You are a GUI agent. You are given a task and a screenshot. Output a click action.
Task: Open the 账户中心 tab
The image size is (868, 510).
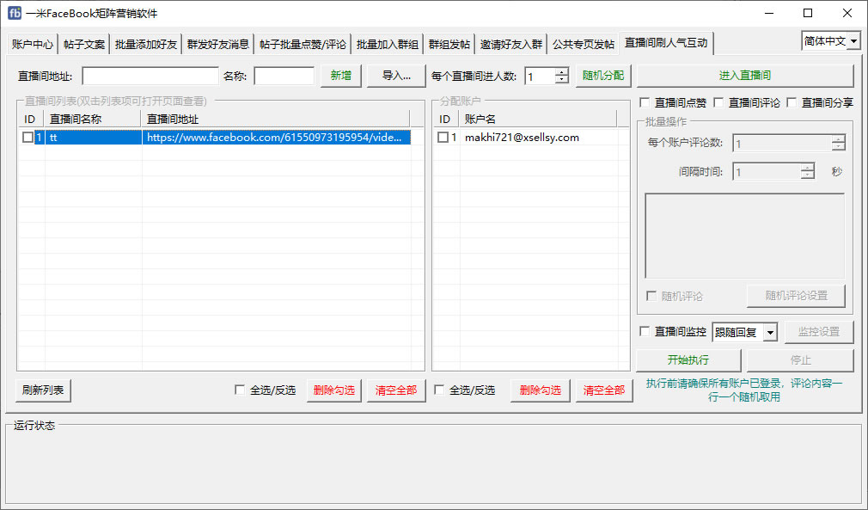[32, 45]
